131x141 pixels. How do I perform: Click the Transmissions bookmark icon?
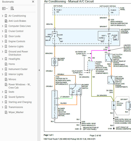(x=6, y=107)
